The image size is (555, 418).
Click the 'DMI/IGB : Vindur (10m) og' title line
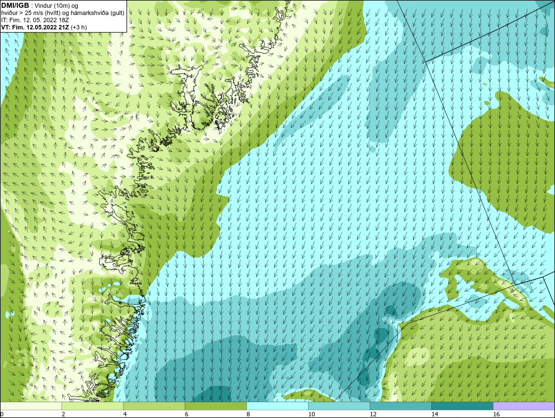(40, 6)
